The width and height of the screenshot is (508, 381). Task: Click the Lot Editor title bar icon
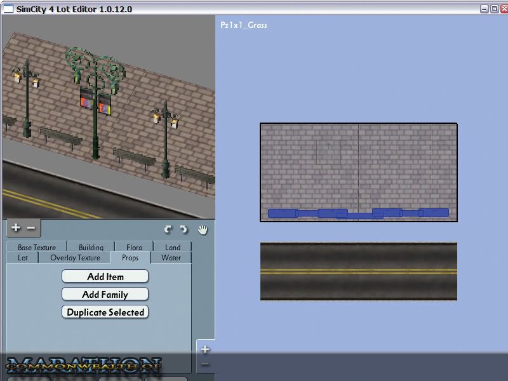pos(8,9)
